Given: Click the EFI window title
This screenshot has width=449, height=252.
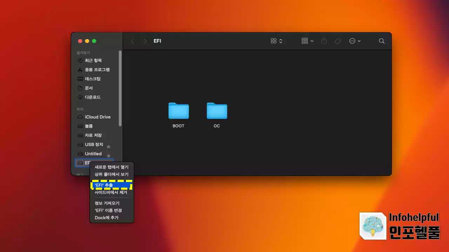Looking at the screenshot, I should tap(158, 41).
